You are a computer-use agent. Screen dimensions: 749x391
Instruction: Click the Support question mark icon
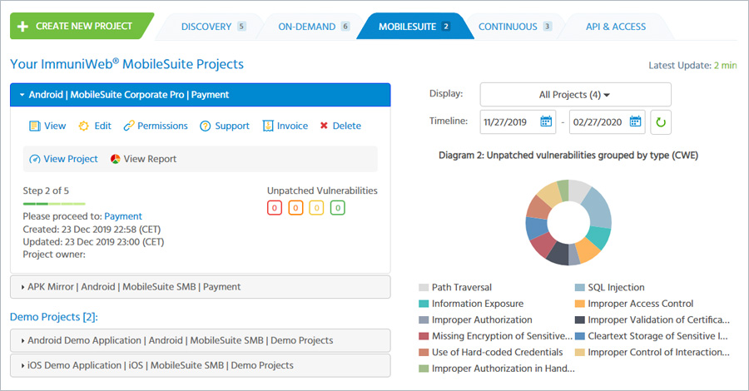pyautogui.click(x=205, y=126)
